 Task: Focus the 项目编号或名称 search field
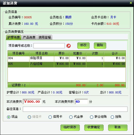49,46
